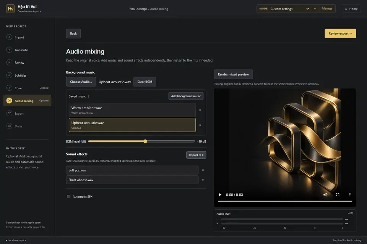Click the Step 6 of 8 status text
The image size is (367, 244).
click(x=347, y=240)
